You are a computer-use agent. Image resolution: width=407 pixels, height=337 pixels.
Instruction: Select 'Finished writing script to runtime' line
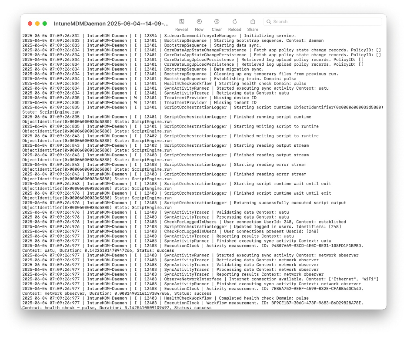170,138
